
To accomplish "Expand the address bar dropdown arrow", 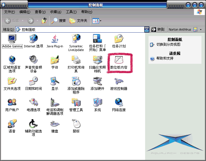I will (147, 29).
